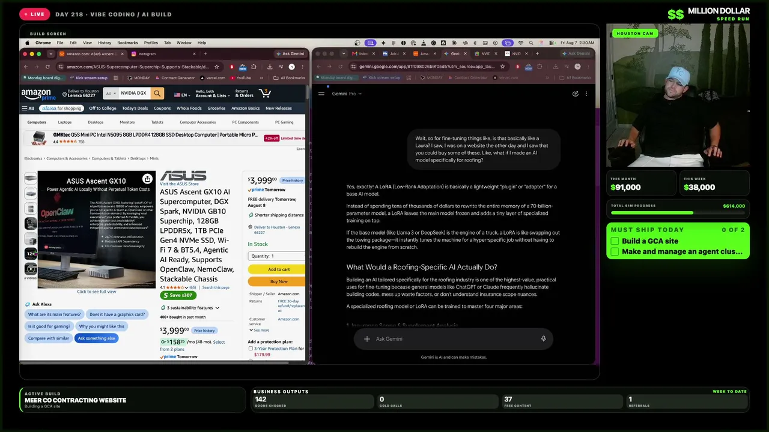Show more bookmarks in Amazon window
Viewport: 769px width, 432px height.
[261, 78]
